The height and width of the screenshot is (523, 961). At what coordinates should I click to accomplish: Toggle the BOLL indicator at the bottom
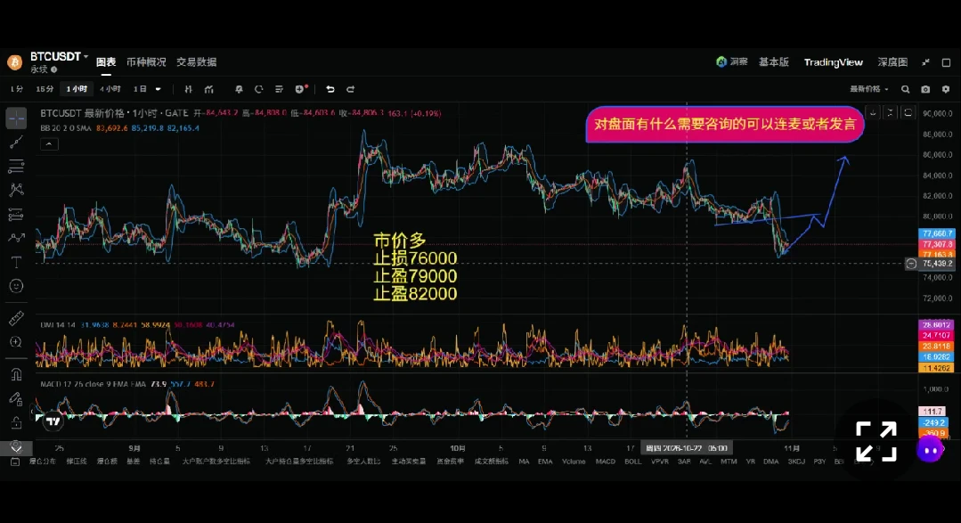click(633, 462)
